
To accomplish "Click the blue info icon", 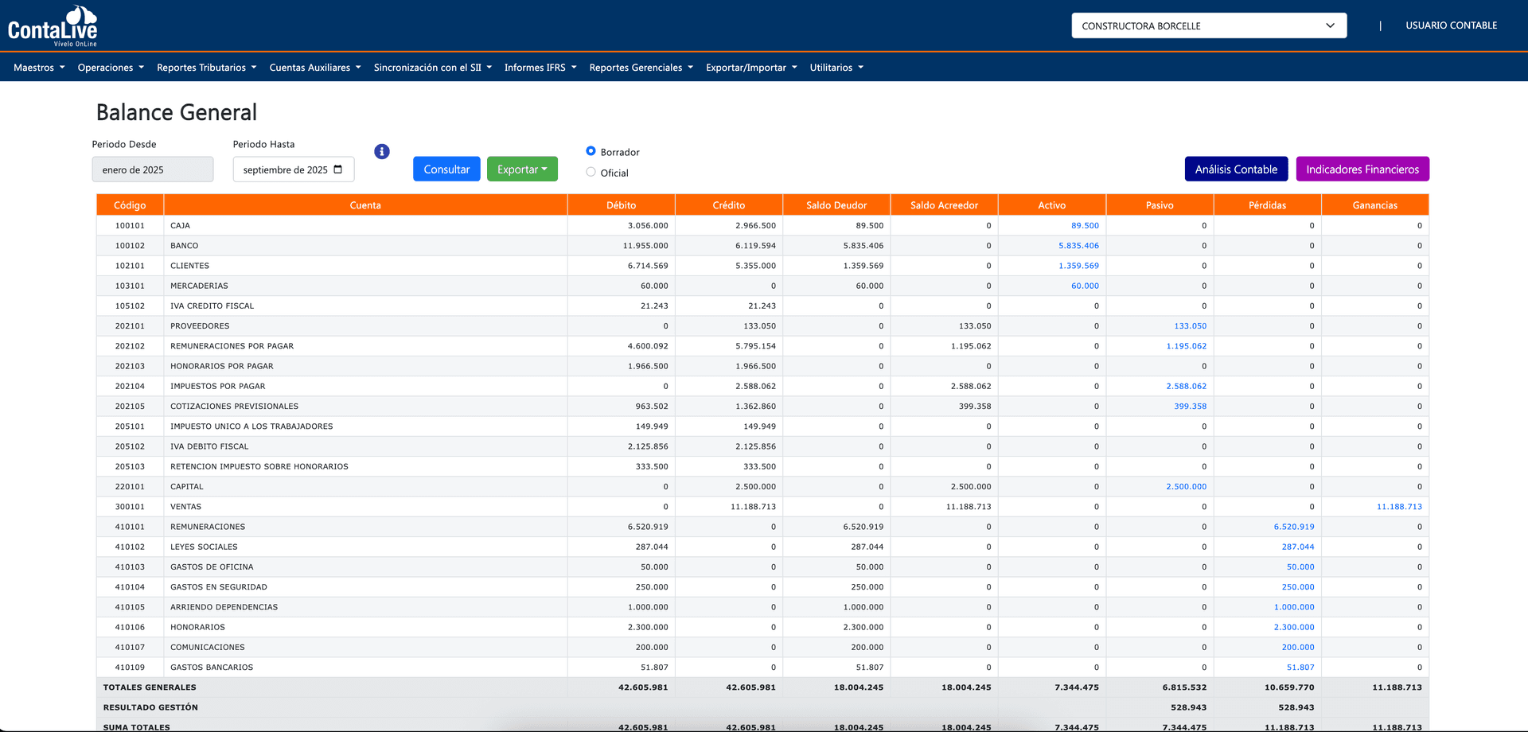I will [x=382, y=151].
